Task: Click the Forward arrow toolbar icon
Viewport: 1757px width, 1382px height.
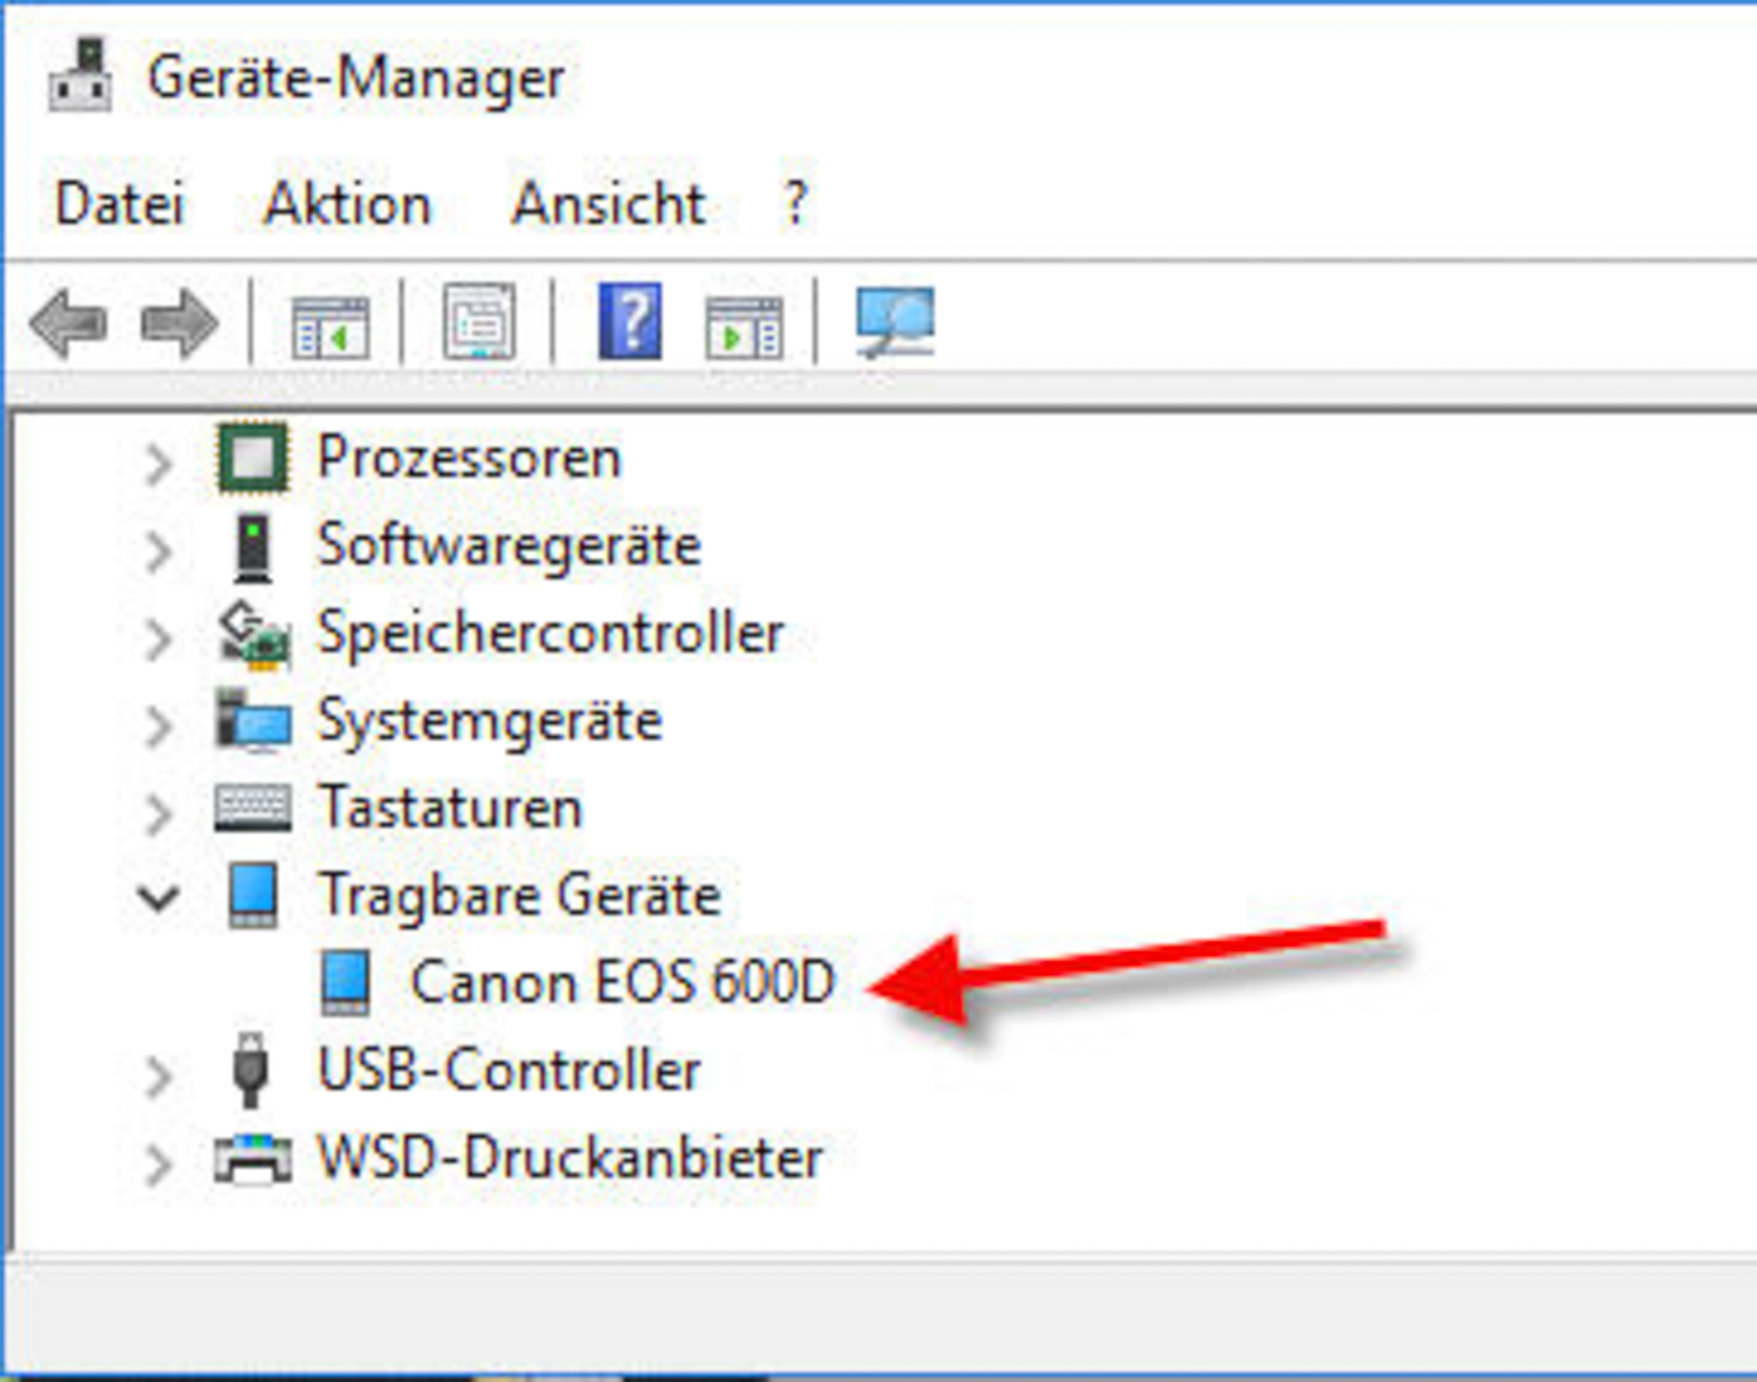Action: click(x=178, y=324)
